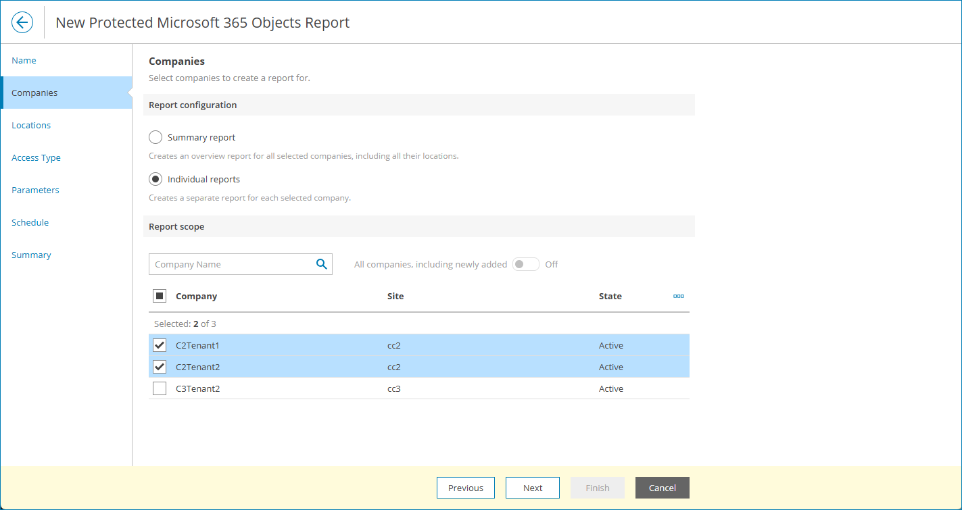
Task: Click the company search magnifier icon
Action: pyautogui.click(x=322, y=264)
